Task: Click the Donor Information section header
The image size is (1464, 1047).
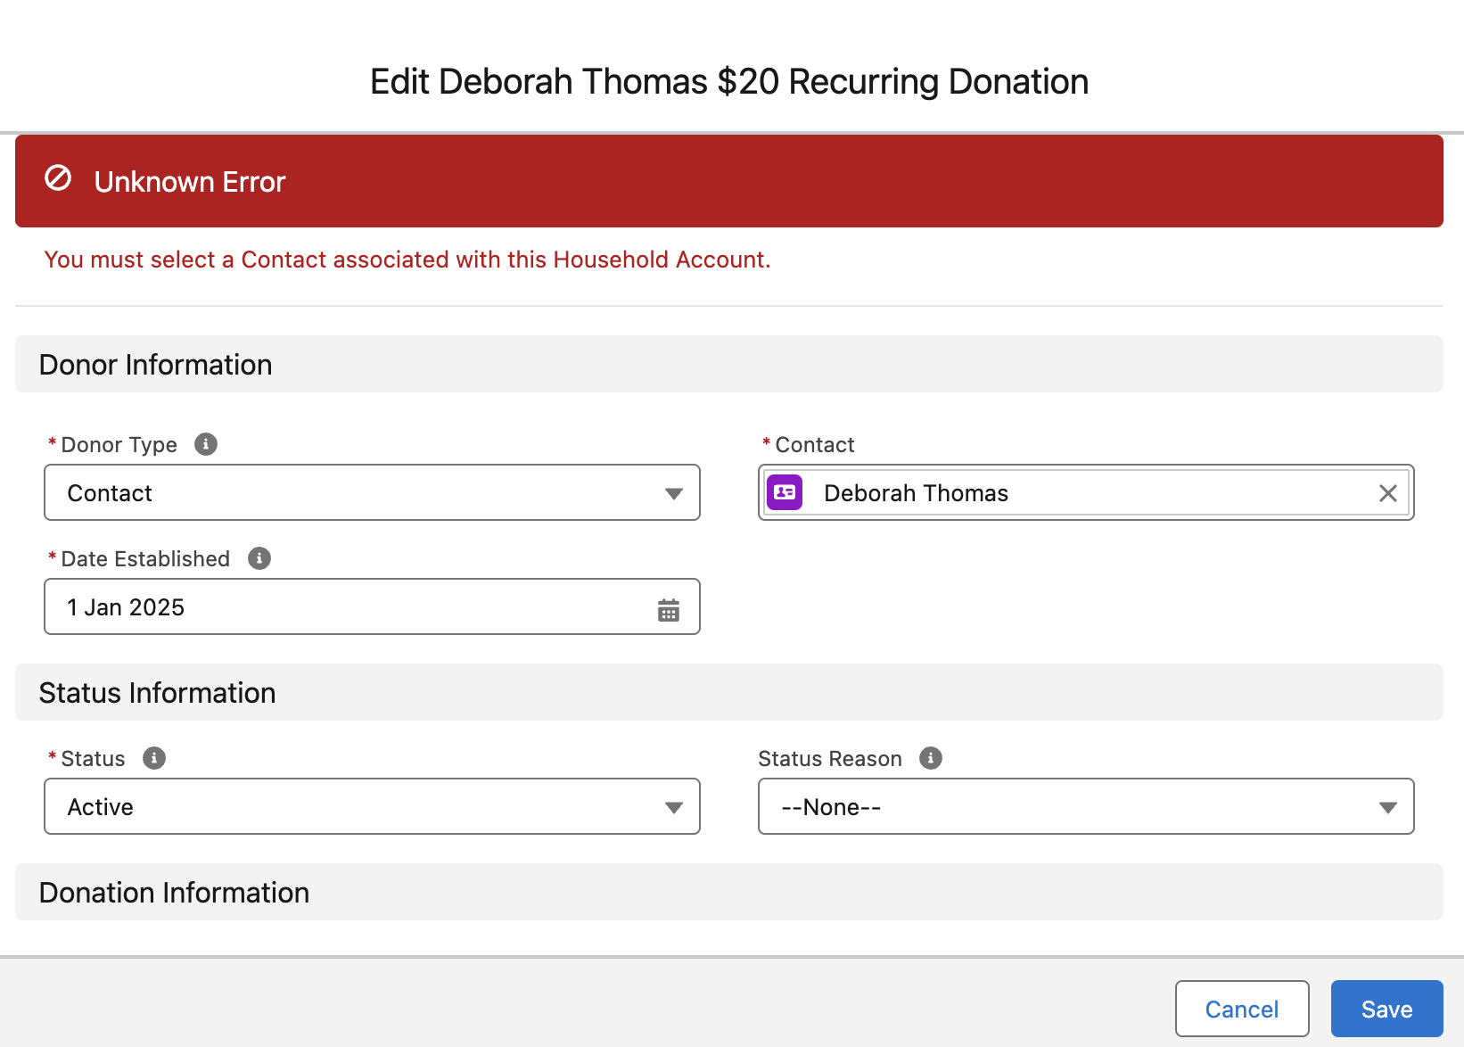Action: (156, 365)
